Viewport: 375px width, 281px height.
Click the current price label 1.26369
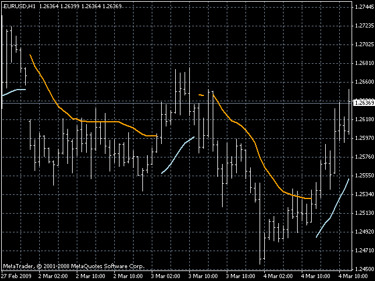pyautogui.click(x=364, y=103)
